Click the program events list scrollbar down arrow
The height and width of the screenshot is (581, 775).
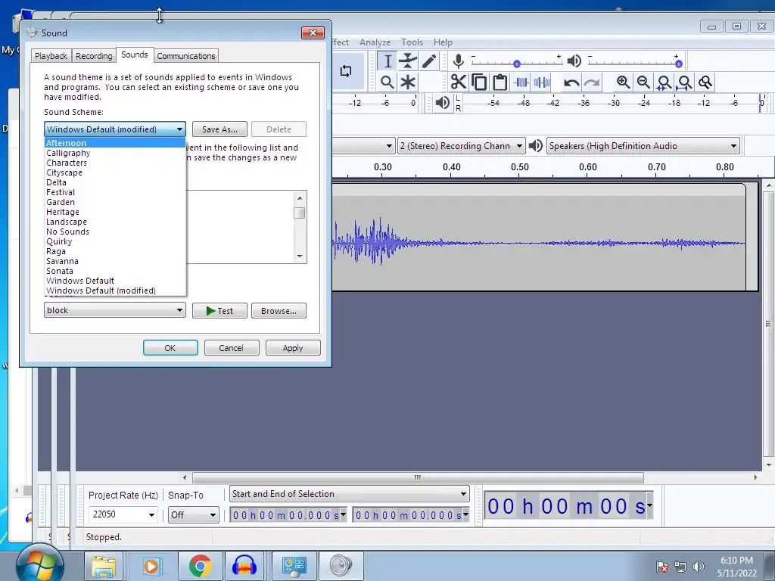(300, 256)
